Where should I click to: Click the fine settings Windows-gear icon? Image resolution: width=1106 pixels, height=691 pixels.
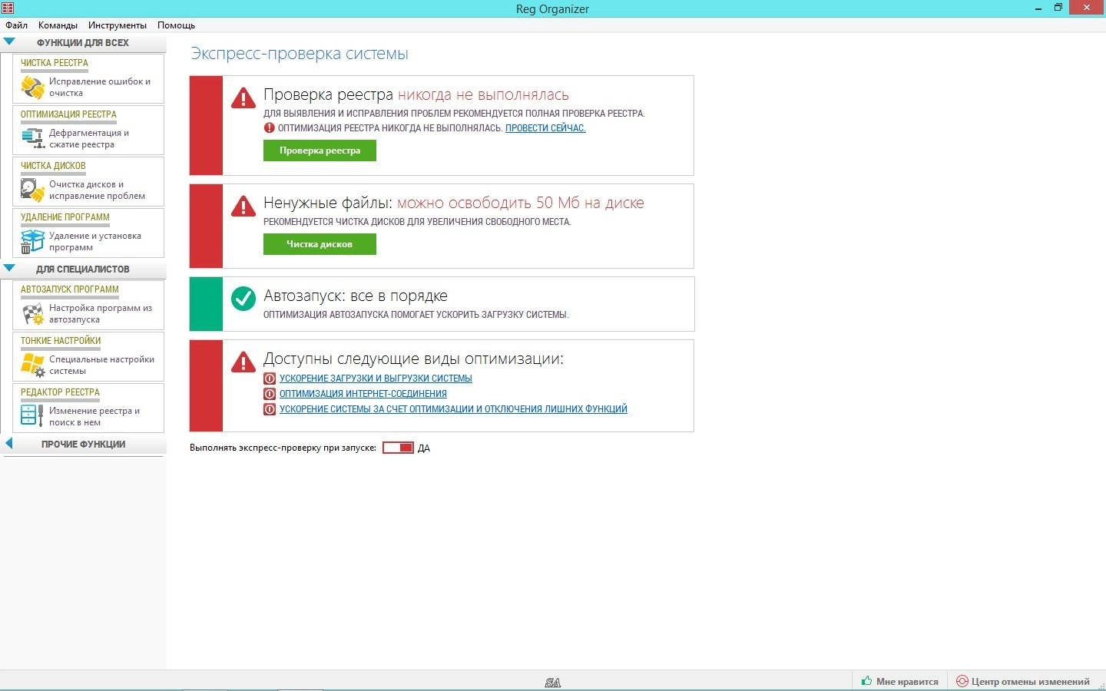(x=32, y=365)
